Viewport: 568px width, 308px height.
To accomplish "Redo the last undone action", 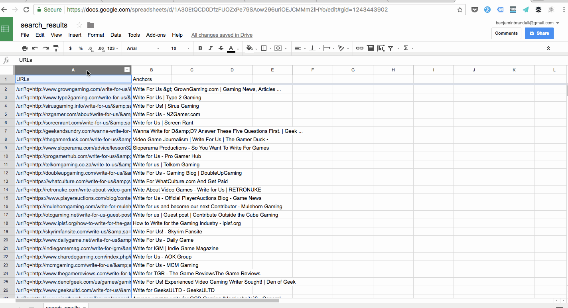I will [x=45, y=48].
